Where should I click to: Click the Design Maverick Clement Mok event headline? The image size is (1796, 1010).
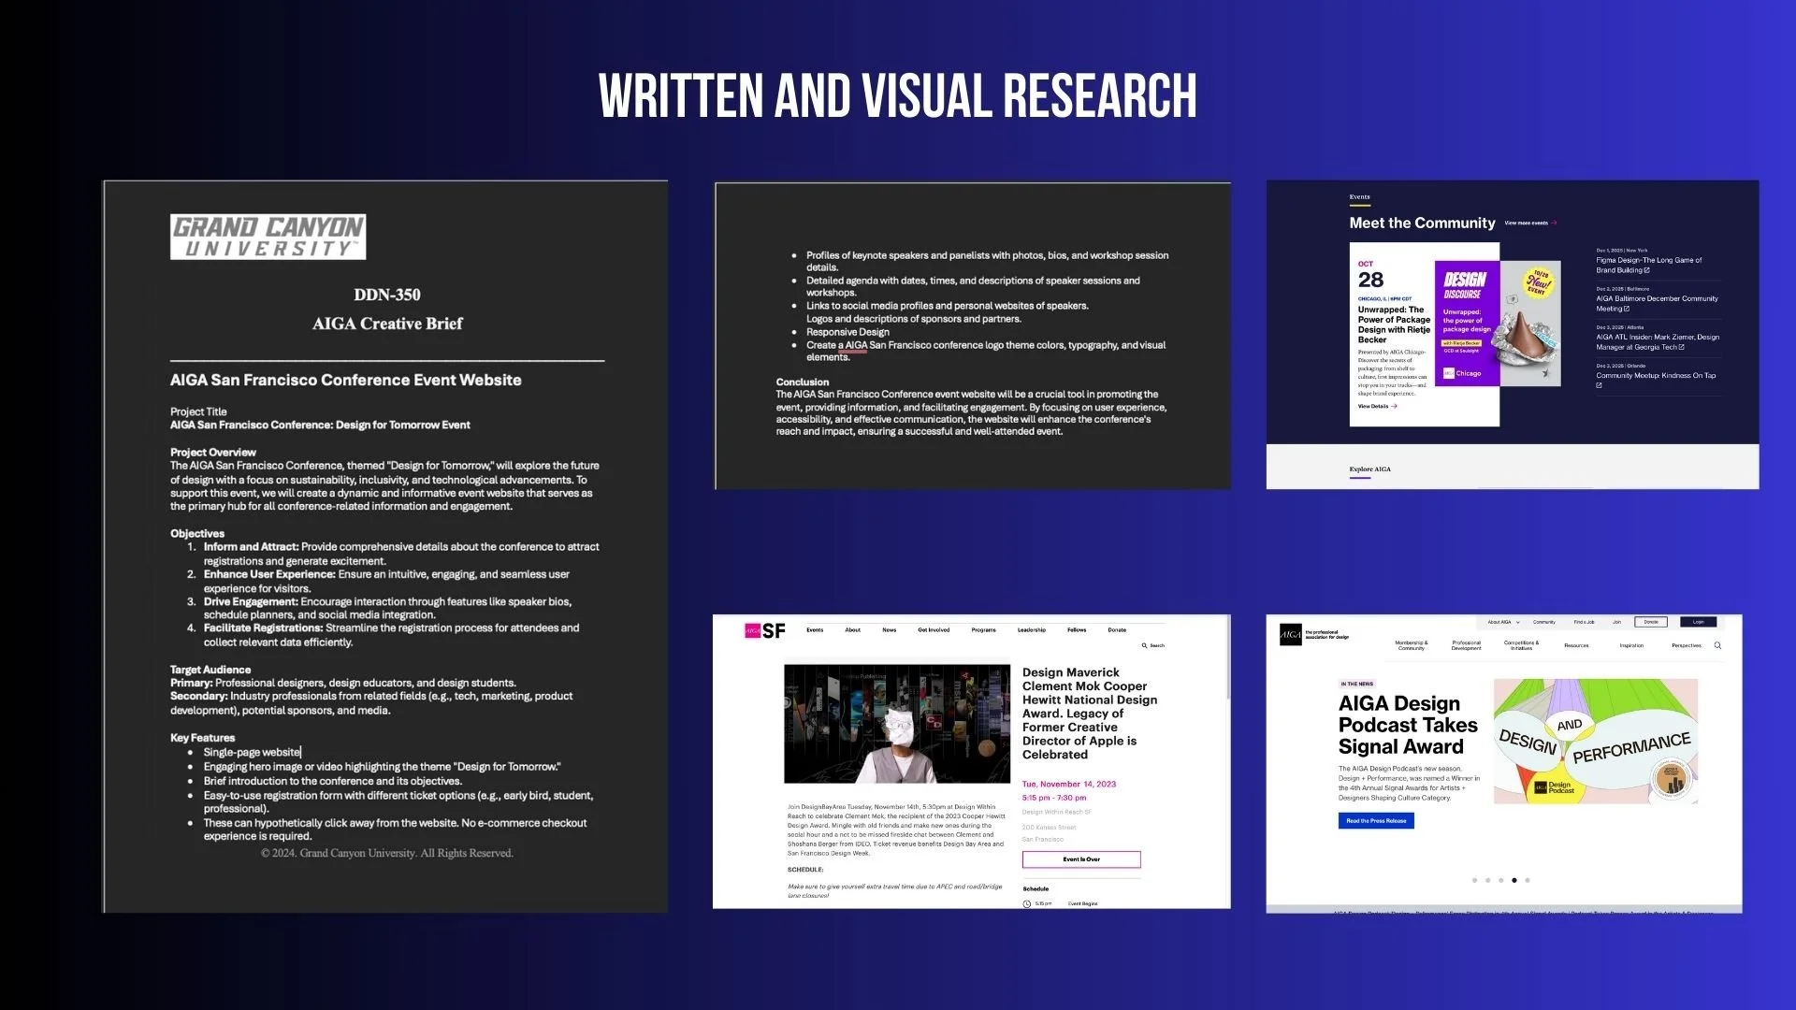click(x=1090, y=714)
